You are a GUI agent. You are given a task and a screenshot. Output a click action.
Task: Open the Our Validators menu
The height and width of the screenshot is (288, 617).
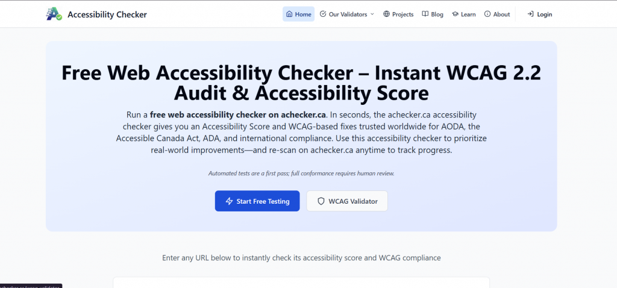(348, 14)
